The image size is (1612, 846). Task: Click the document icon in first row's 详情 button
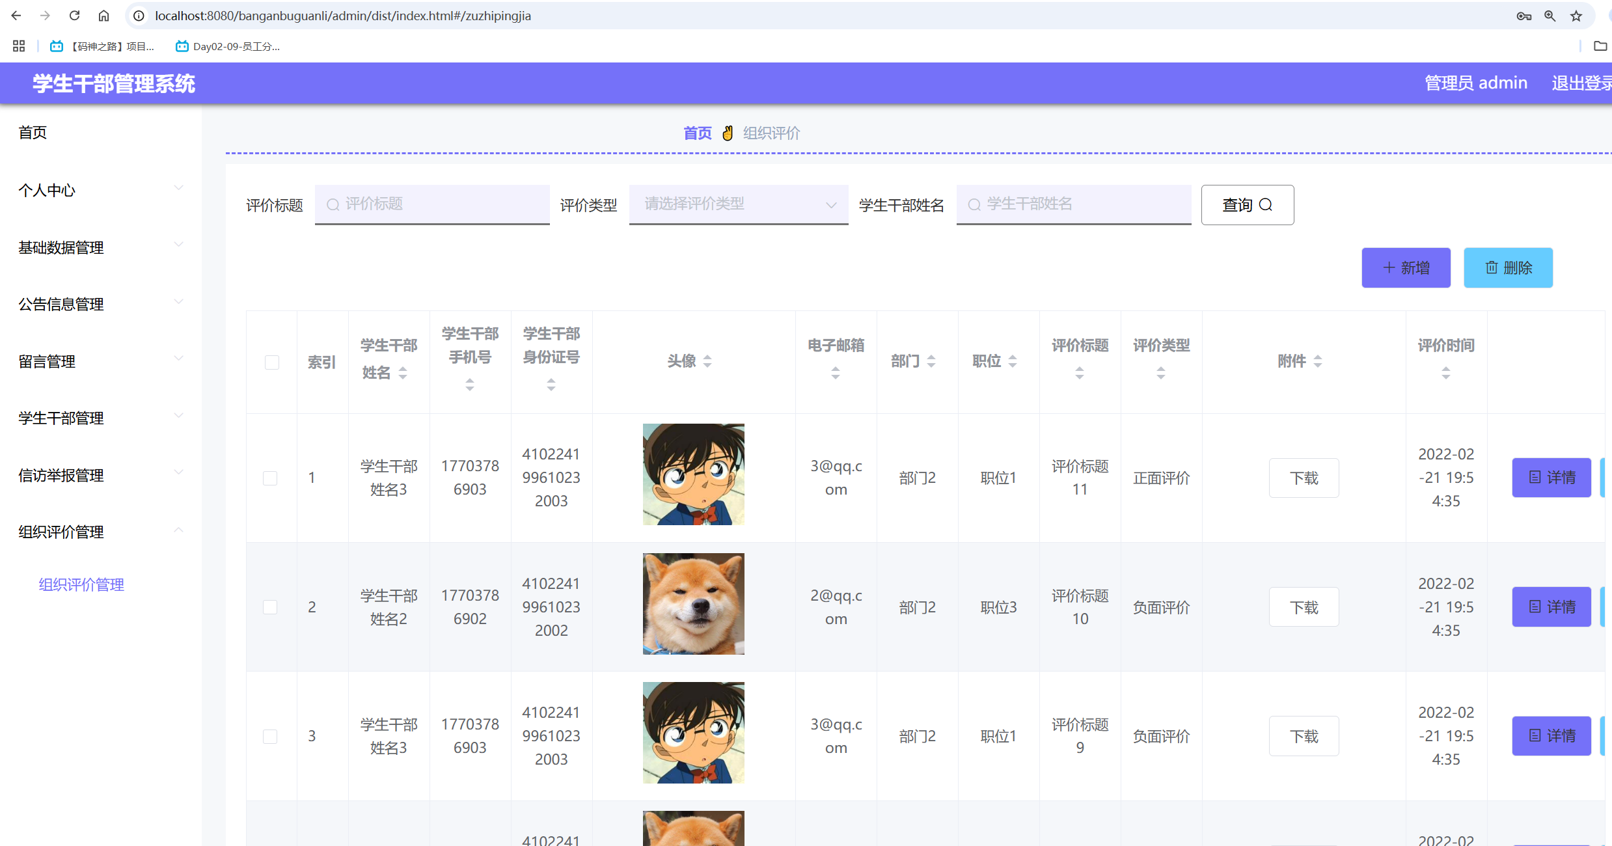pos(1535,477)
